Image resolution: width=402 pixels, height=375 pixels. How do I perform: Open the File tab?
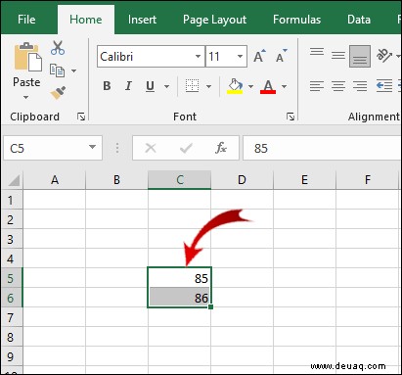pyautogui.click(x=26, y=20)
